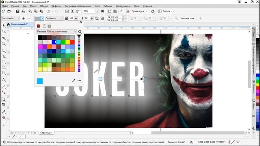Click the Open folder icon
Screen dimensions: 260x146
tap(9, 11)
